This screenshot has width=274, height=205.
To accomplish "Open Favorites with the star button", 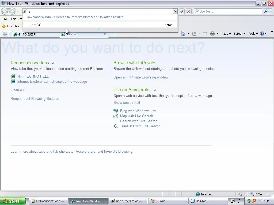I will [10, 26].
